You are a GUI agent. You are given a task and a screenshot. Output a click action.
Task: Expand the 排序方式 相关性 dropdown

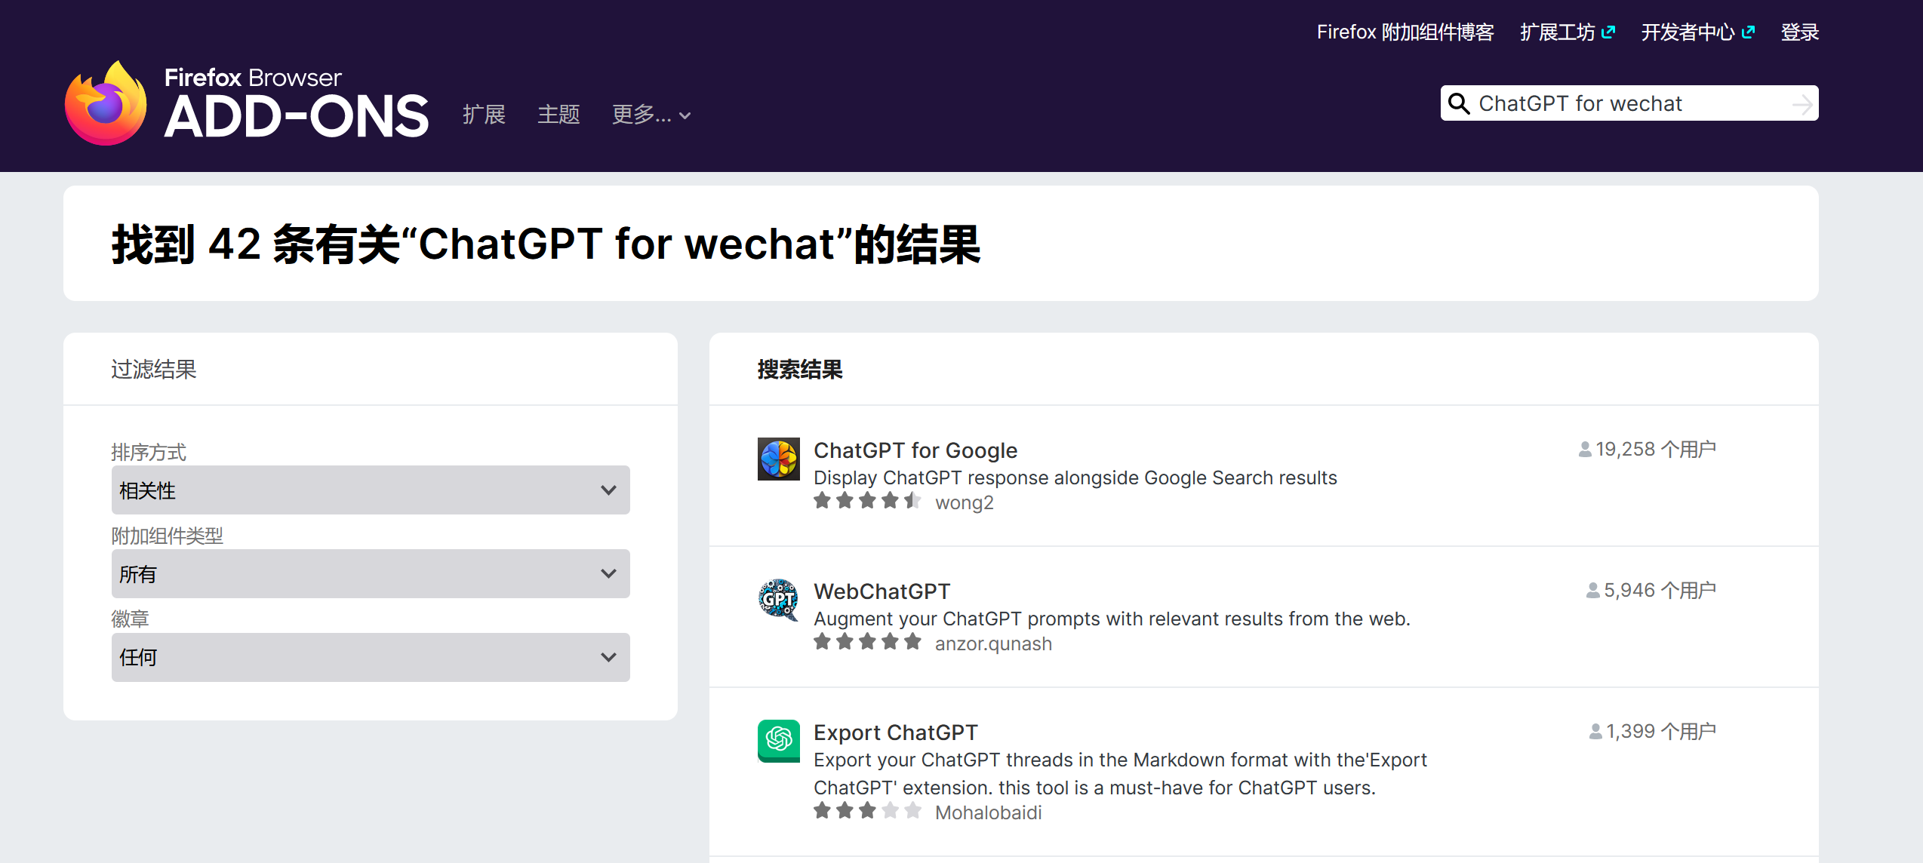coord(370,490)
